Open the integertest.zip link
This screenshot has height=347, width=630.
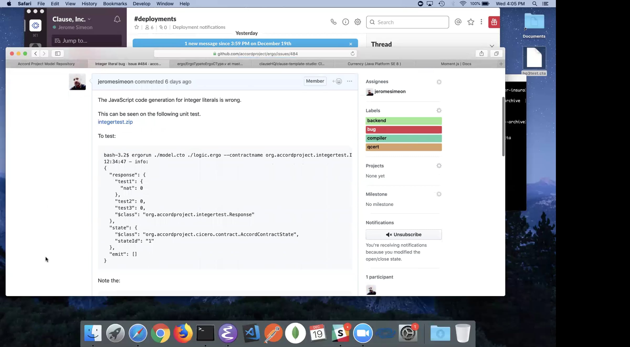click(x=115, y=122)
